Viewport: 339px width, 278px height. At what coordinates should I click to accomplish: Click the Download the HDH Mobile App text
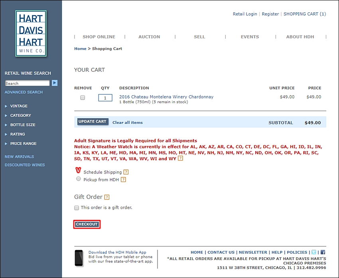pyautogui.click(x=117, y=253)
